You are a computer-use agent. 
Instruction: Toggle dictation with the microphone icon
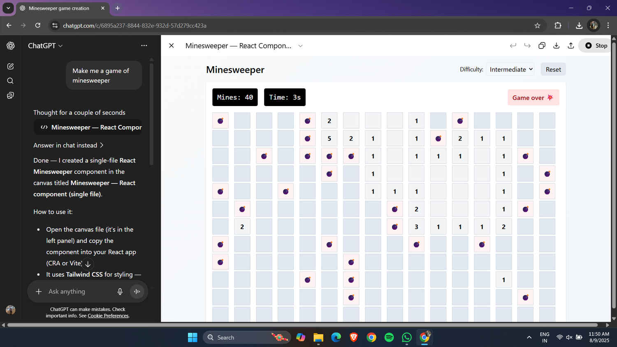[x=120, y=291]
